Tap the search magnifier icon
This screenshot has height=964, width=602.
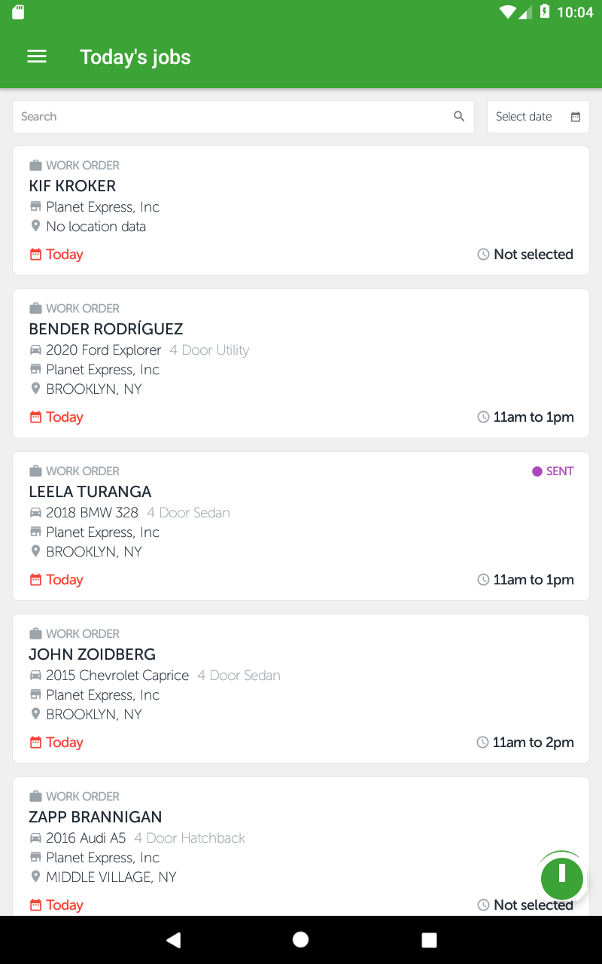459,117
